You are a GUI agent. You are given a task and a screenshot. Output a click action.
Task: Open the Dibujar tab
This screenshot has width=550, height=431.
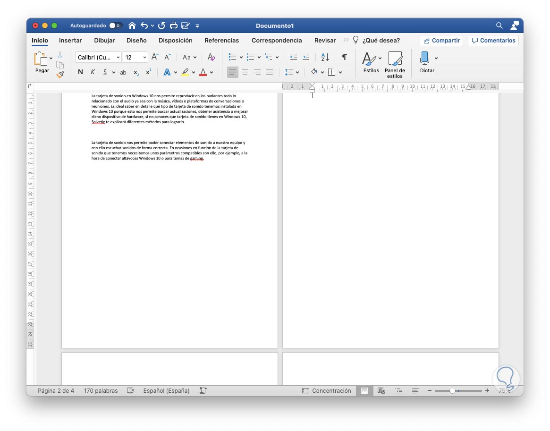104,40
